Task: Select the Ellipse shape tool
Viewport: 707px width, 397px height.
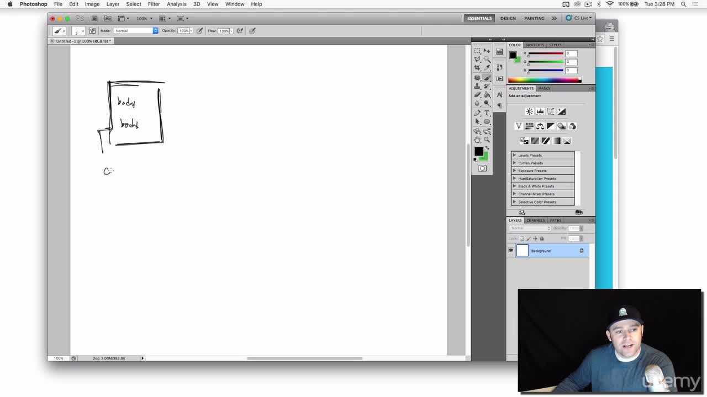Action: [487, 121]
